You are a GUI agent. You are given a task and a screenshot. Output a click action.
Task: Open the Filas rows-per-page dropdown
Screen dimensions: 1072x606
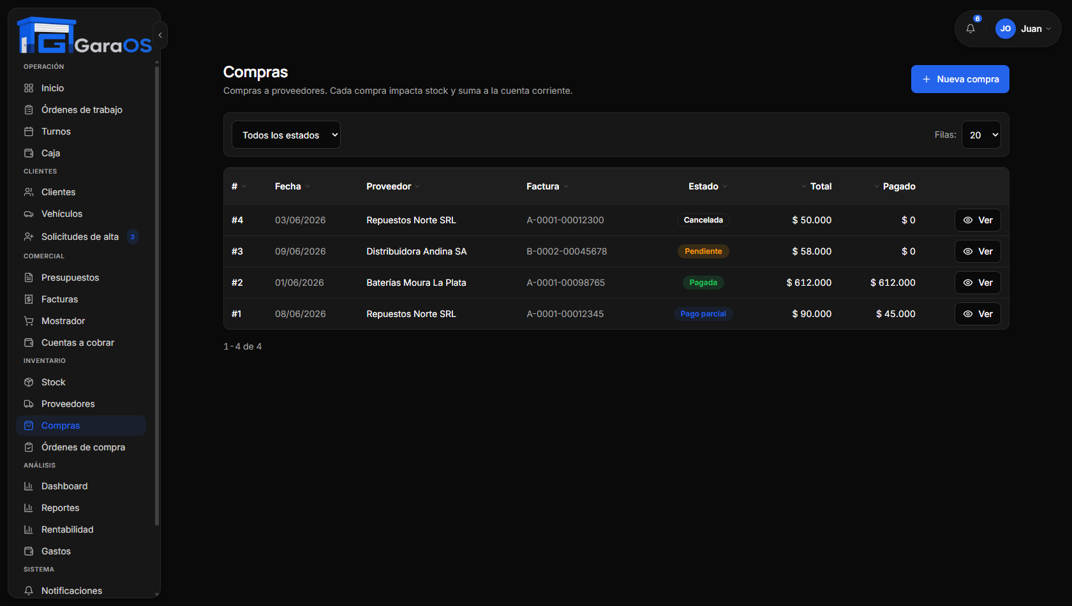tap(981, 135)
